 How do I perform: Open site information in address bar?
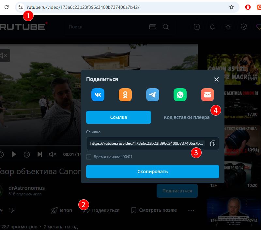click(x=20, y=7)
